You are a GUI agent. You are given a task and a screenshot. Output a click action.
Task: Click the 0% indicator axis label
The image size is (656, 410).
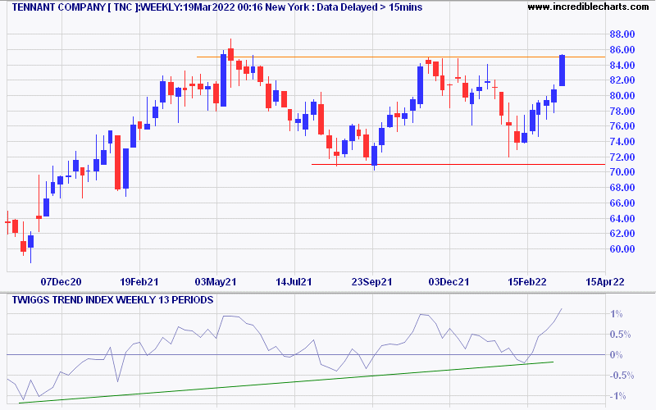click(x=617, y=355)
